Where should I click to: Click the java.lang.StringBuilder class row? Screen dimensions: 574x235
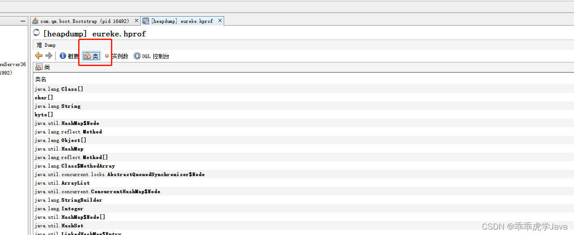click(x=68, y=200)
